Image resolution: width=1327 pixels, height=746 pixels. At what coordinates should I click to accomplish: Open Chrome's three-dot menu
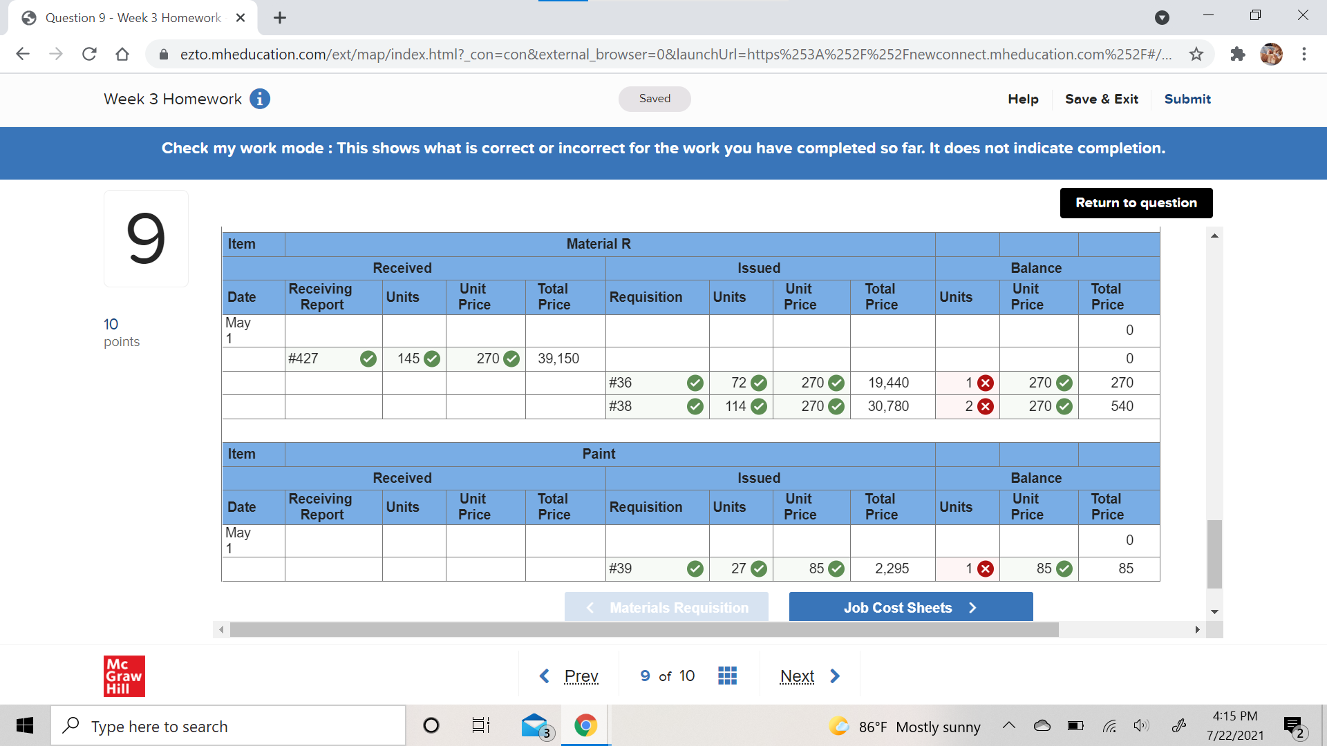click(1305, 54)
